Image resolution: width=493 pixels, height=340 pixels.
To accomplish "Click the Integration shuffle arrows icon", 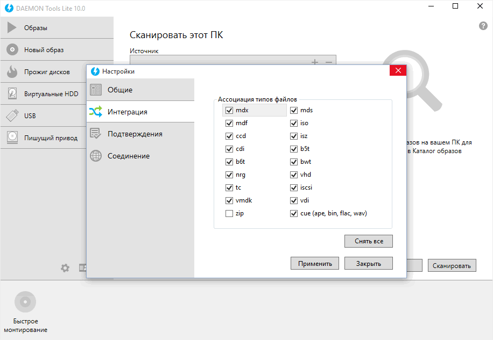I will (96, 112).
